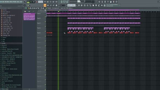Click the stamp icon in toolbar
This screenshot has height=90, width=160.
tap(56, 5)
